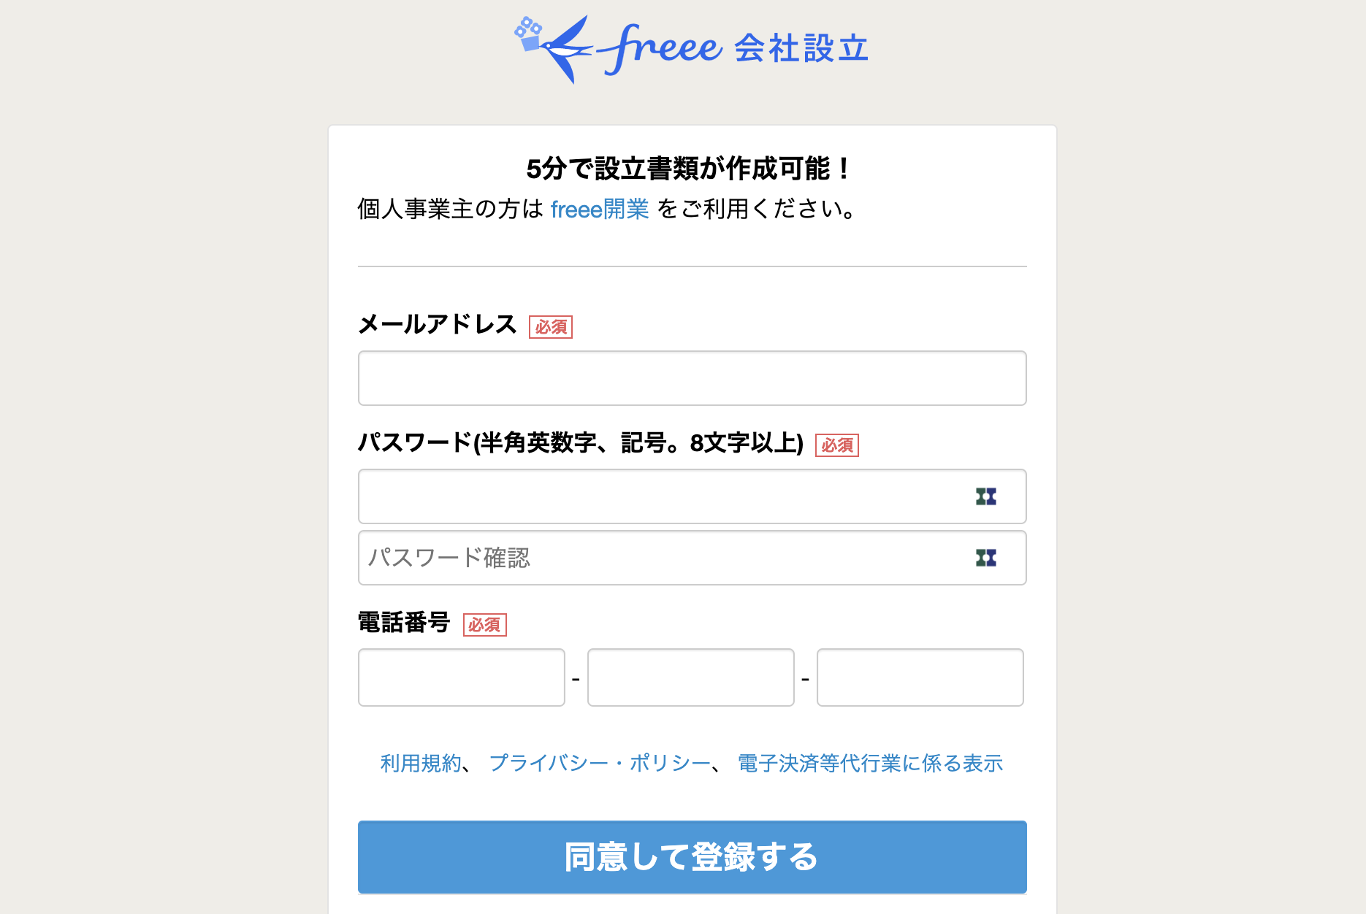Screen dimensions: 1366x914
Task: Click the メールアドレス field label
Action: [x=437, y=324]
